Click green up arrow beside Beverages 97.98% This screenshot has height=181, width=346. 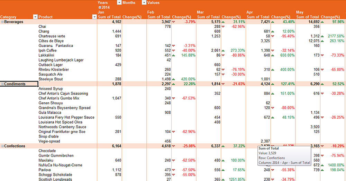(x=322, y=22)
